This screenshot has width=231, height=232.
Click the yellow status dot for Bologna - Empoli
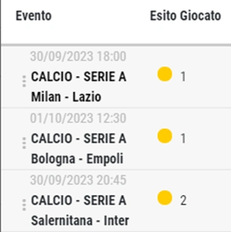165,136
